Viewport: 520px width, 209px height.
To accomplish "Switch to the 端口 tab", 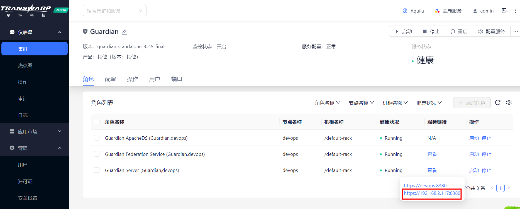I will point(177,79).
